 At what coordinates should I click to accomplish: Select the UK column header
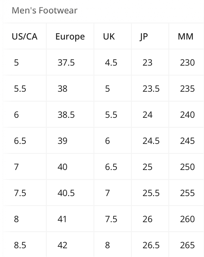[x=109, y=37]
